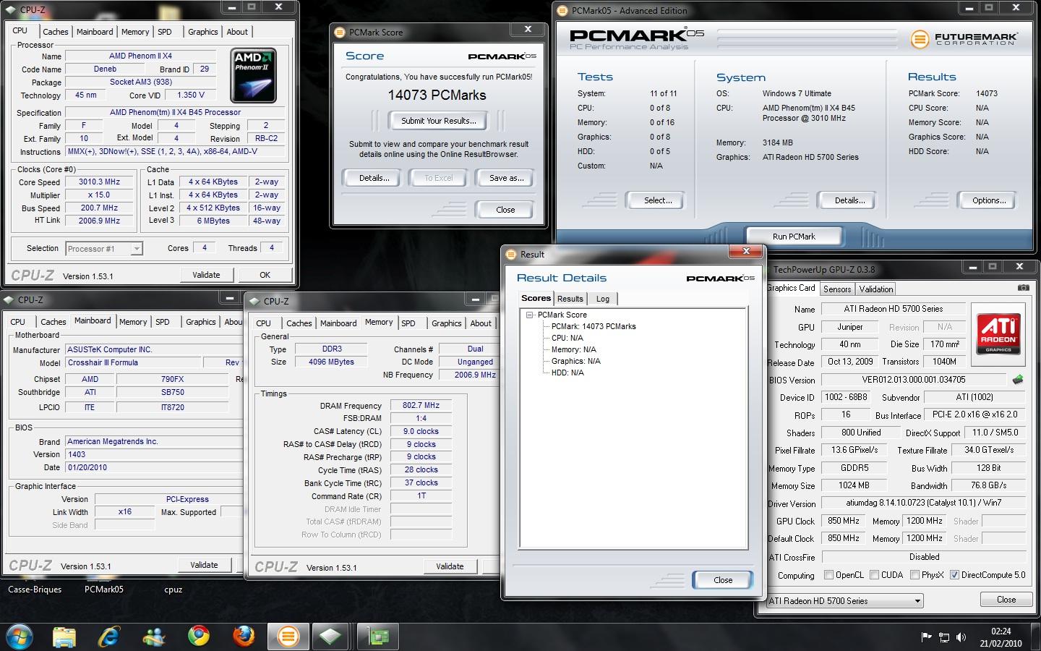
Task: Click the Run PCMark button
Action: click(793, 237)
